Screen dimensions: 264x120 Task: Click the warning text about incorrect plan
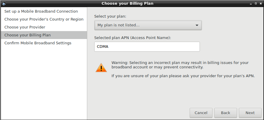point(180,65)
